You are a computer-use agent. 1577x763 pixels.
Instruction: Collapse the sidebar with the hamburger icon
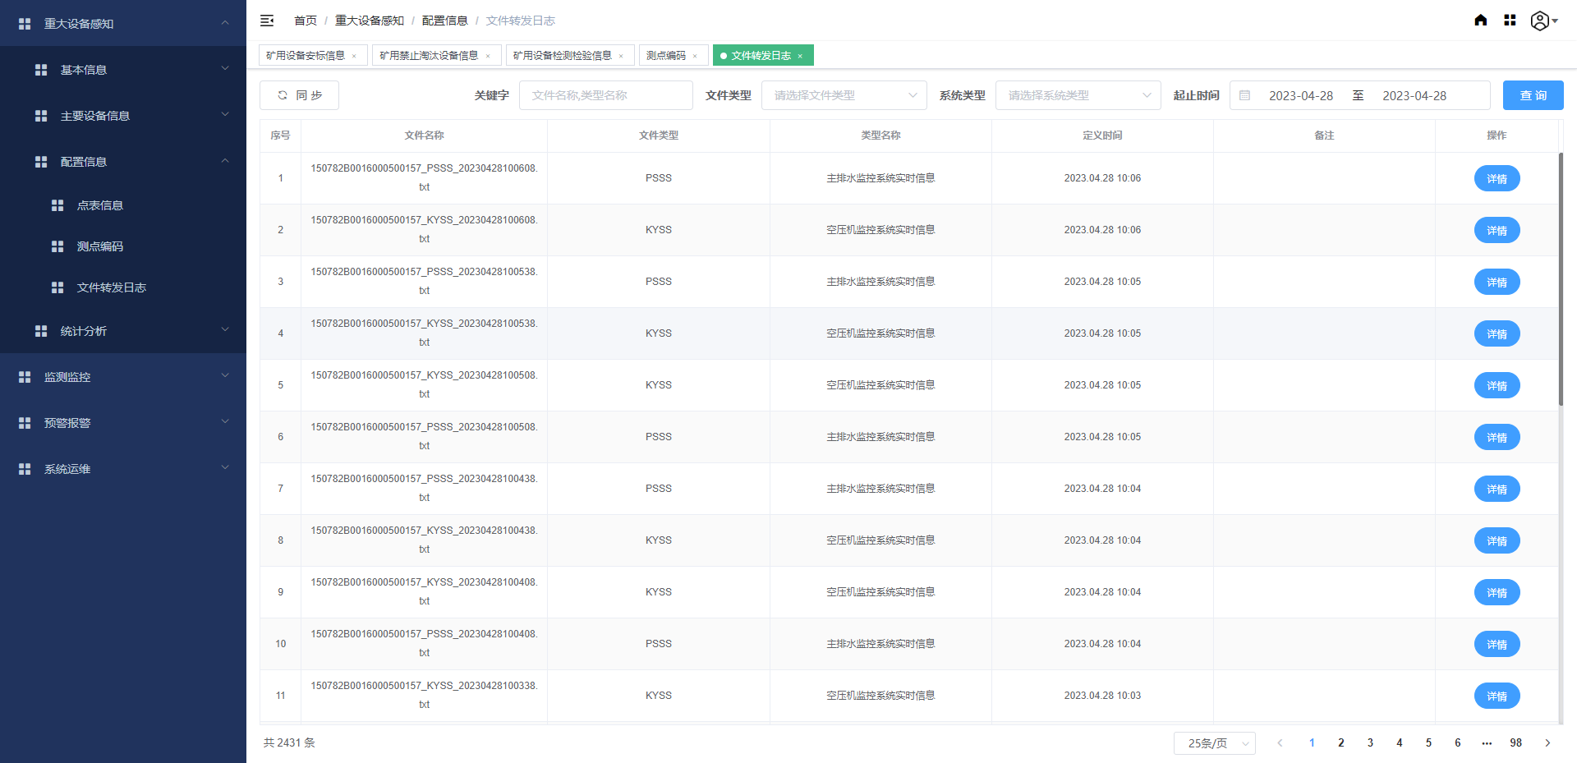(267, 21)
